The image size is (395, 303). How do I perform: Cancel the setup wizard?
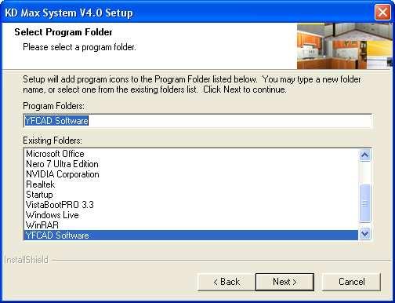pyautogui.click(x=351, y=282)
